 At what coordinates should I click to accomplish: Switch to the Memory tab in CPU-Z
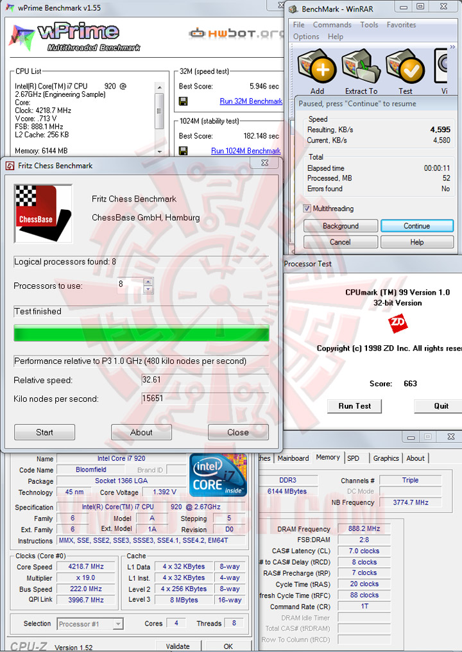328,458
